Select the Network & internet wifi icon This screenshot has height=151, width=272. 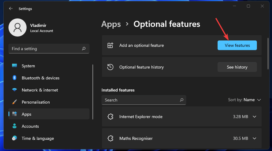coord(15,90)
